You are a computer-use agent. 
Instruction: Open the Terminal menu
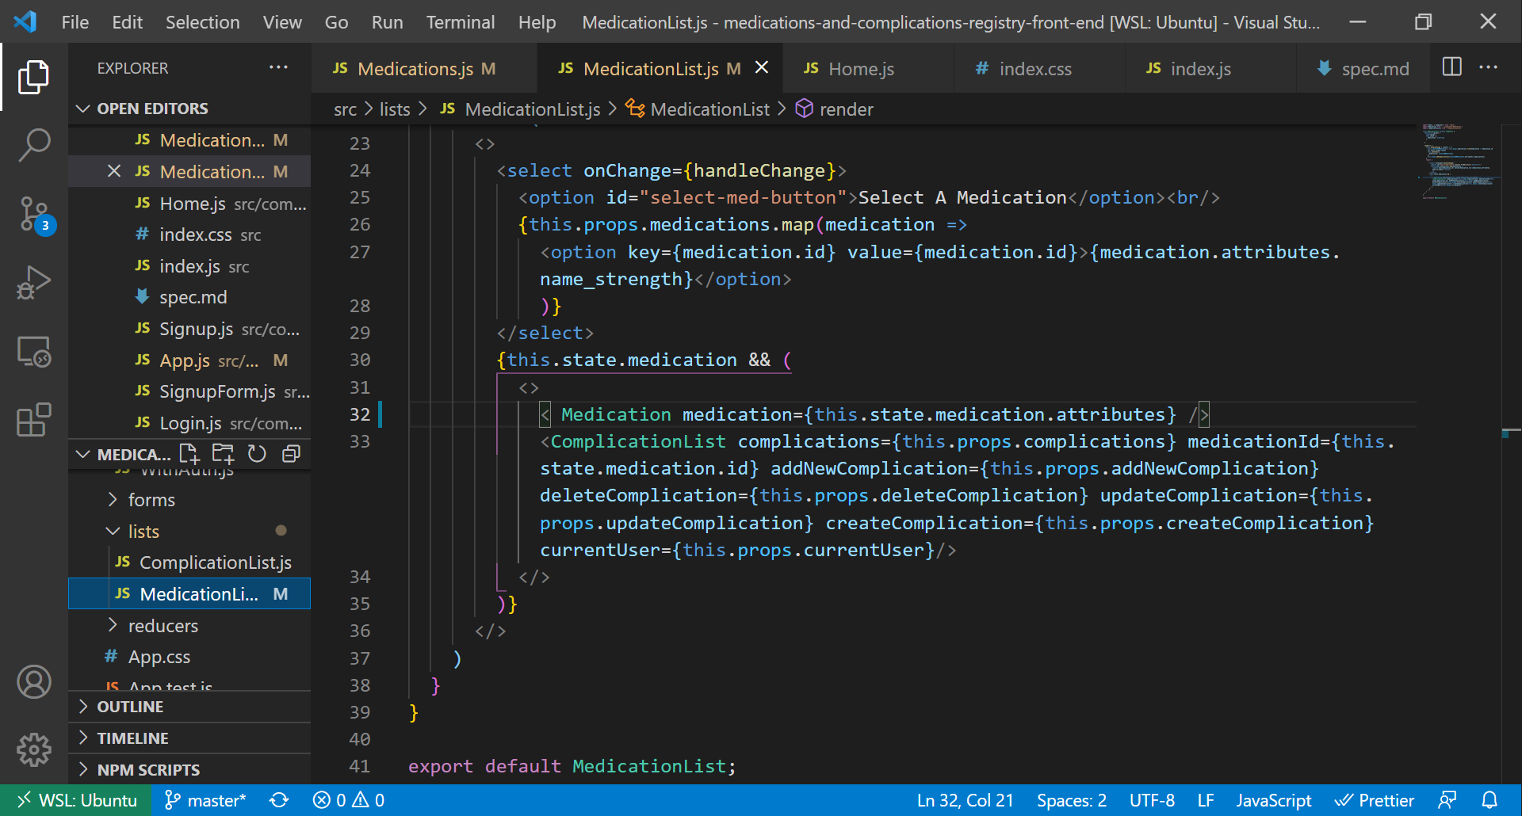pos(460,22)
